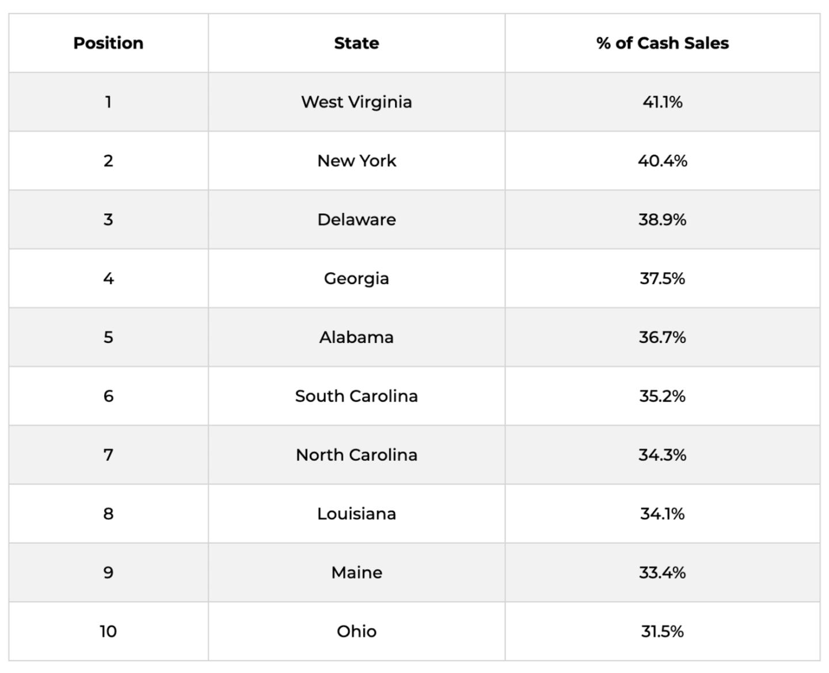
Task: Click the Position column header
Action: click(108, 43)
